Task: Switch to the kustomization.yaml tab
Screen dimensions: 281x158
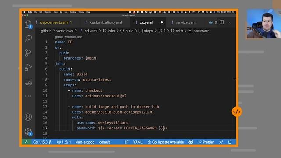Action: (x=105, y=22)
